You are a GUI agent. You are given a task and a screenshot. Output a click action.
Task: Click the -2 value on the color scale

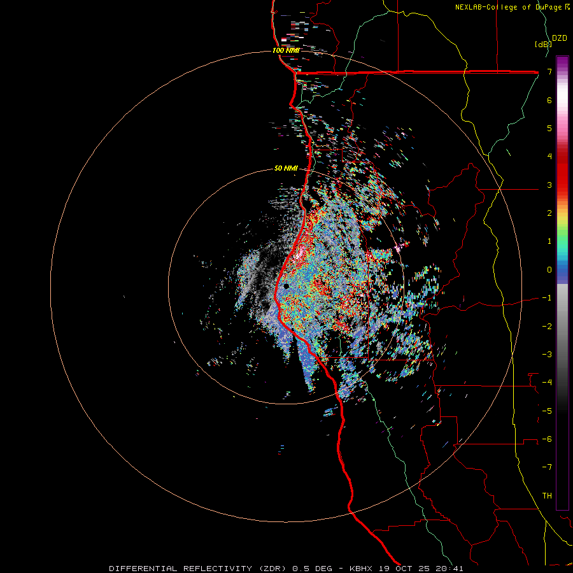tap(547, 327)
